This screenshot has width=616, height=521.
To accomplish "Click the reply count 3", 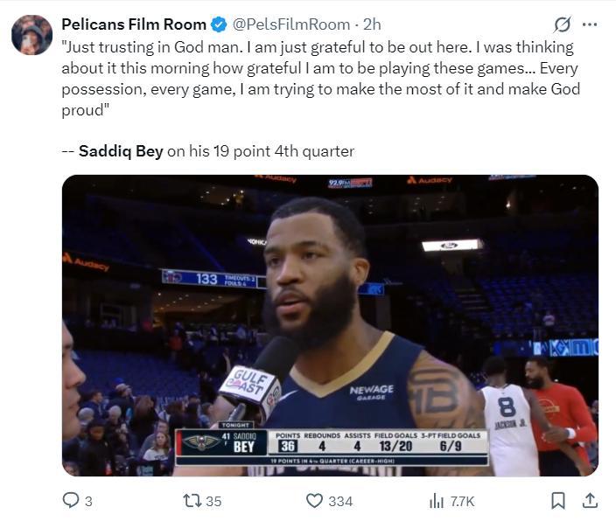I will (x=88, y=501).
